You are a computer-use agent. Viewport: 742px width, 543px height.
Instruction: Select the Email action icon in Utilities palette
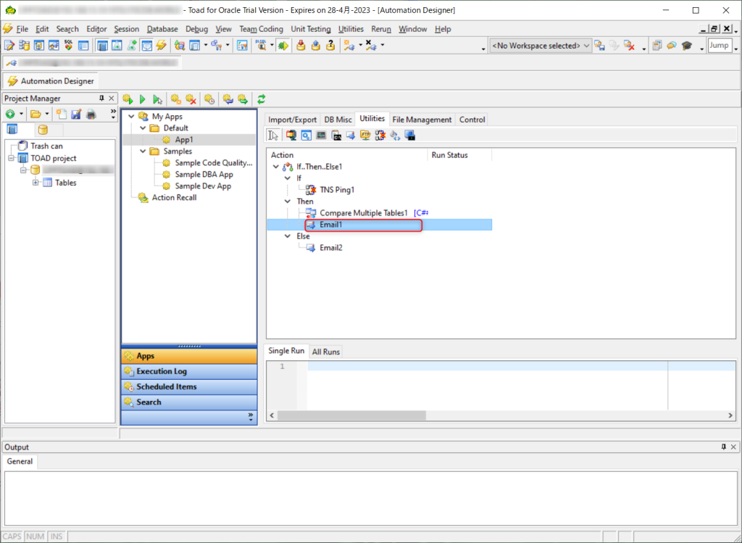pos(351,136)
